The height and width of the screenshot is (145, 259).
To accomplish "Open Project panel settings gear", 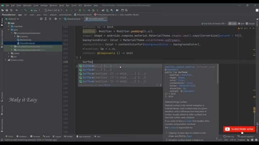I will click(56, 19).
